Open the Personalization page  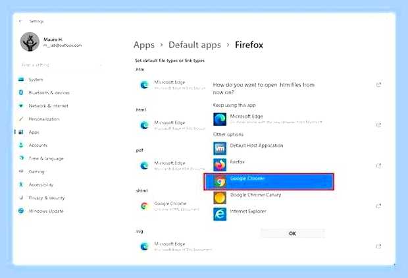click(44, 119)
